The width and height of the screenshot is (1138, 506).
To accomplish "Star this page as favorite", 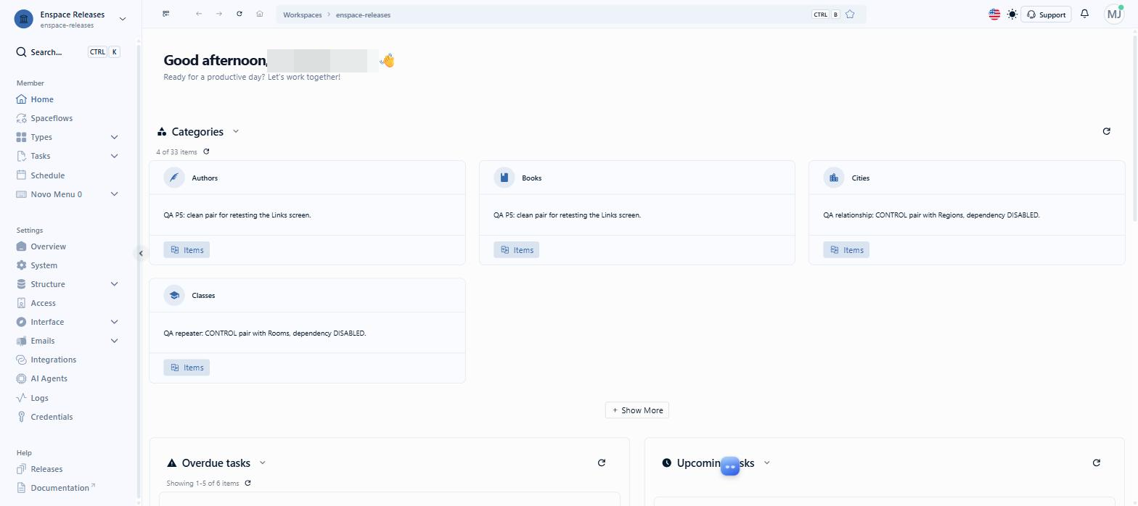I will [x=850, y=14].
